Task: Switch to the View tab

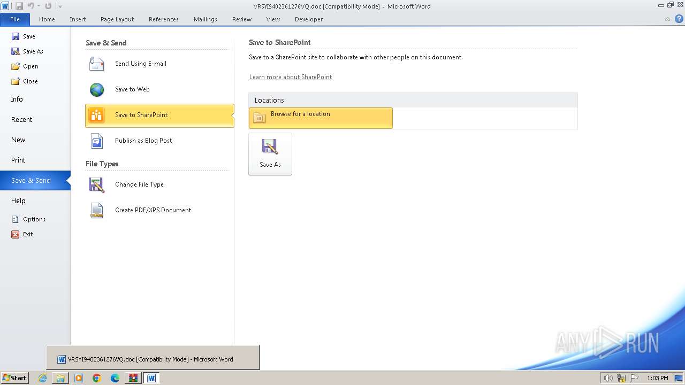Action: click(x=273, y=19)
